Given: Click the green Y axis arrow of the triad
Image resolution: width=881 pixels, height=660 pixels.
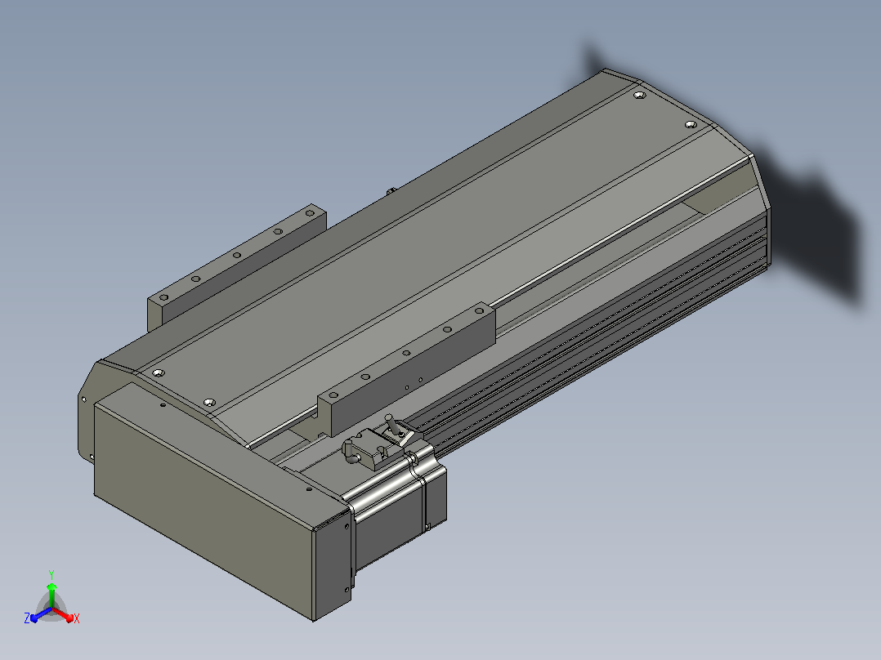Looking at the screenshot, I should point(51,595).
